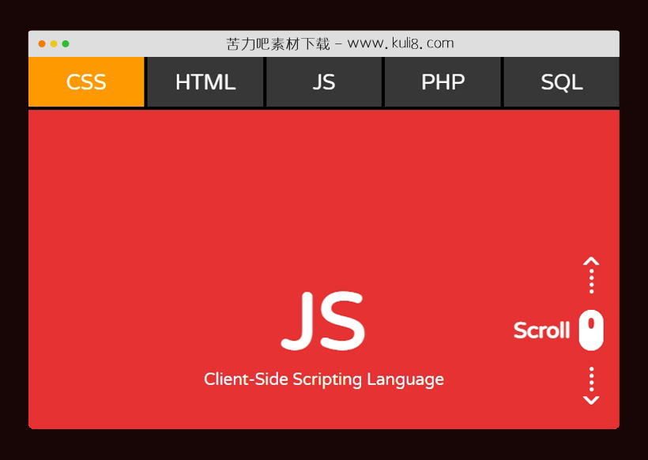Click the red traffic-light dot

(x=42, y=43)
